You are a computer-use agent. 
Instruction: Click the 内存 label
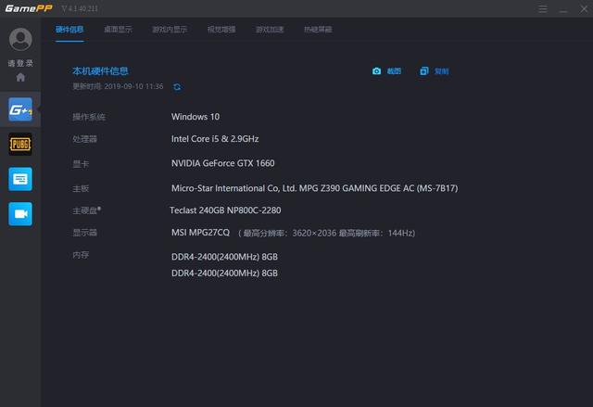pos(81,255)
